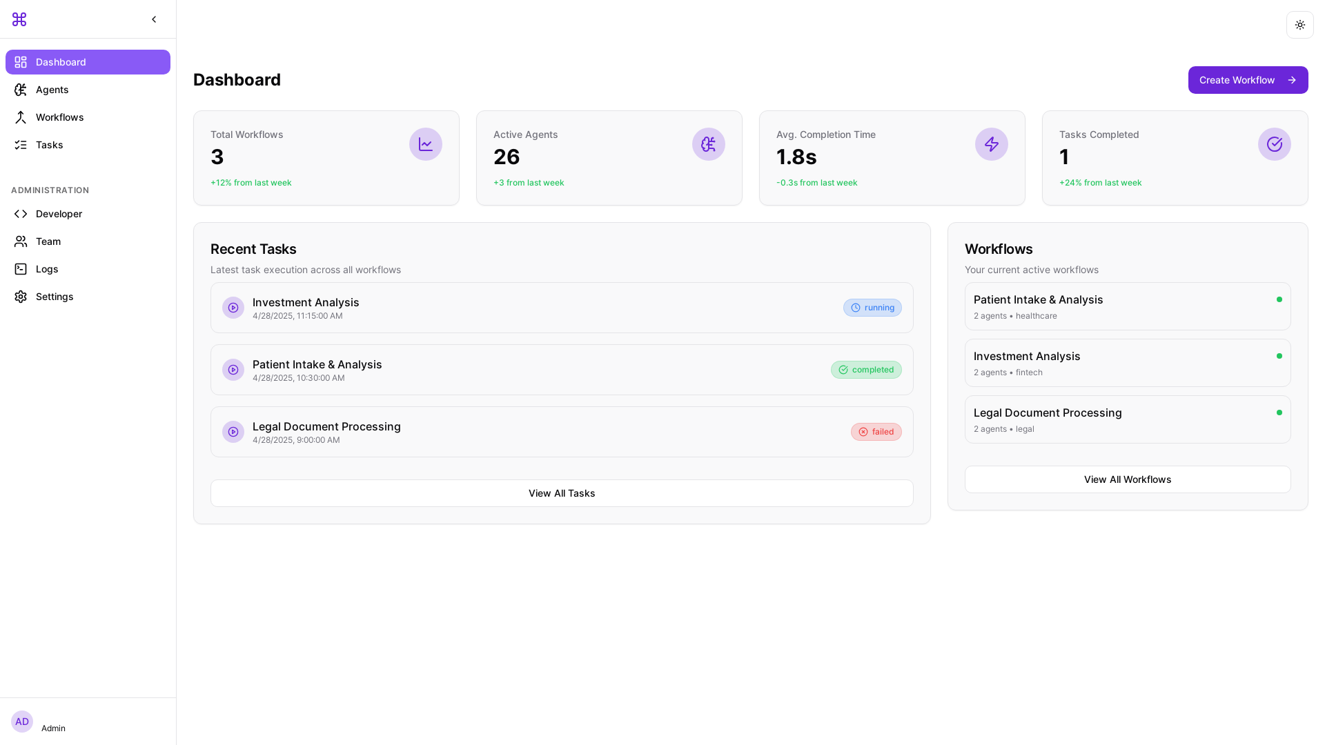Click the failed status badge
Viewport: 1325px width, 745px height.
click(x=876, y=432)
